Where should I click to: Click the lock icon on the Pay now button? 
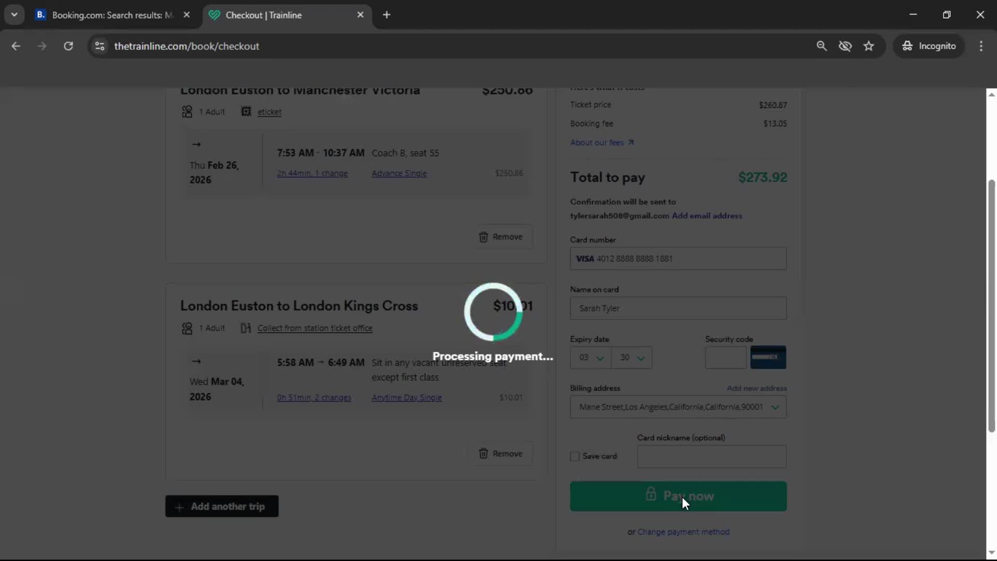pyautogui.click(x=651, y=495)
